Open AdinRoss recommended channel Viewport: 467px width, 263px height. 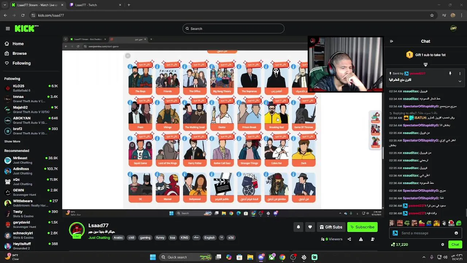tap(31, 171)
